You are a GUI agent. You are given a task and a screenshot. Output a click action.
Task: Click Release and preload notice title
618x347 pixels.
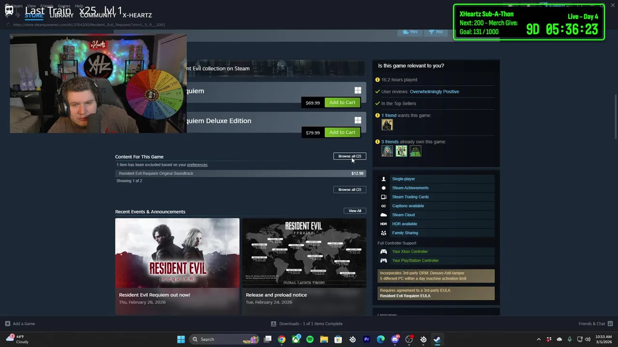(276, 295)
